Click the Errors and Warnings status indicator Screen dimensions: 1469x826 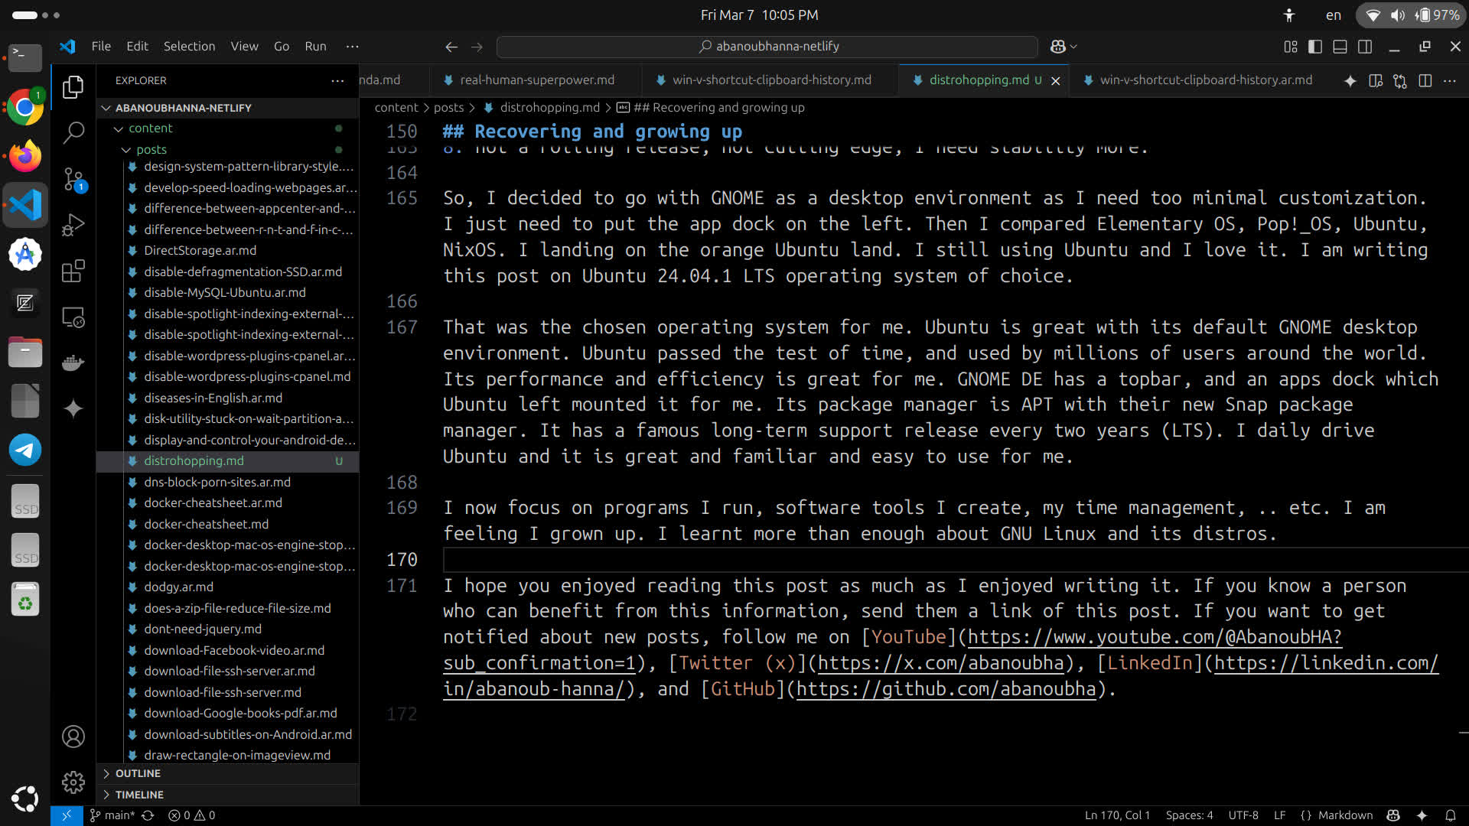click(x=192, y=815)
